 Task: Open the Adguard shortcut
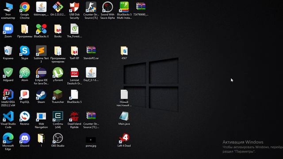point(8,72)
